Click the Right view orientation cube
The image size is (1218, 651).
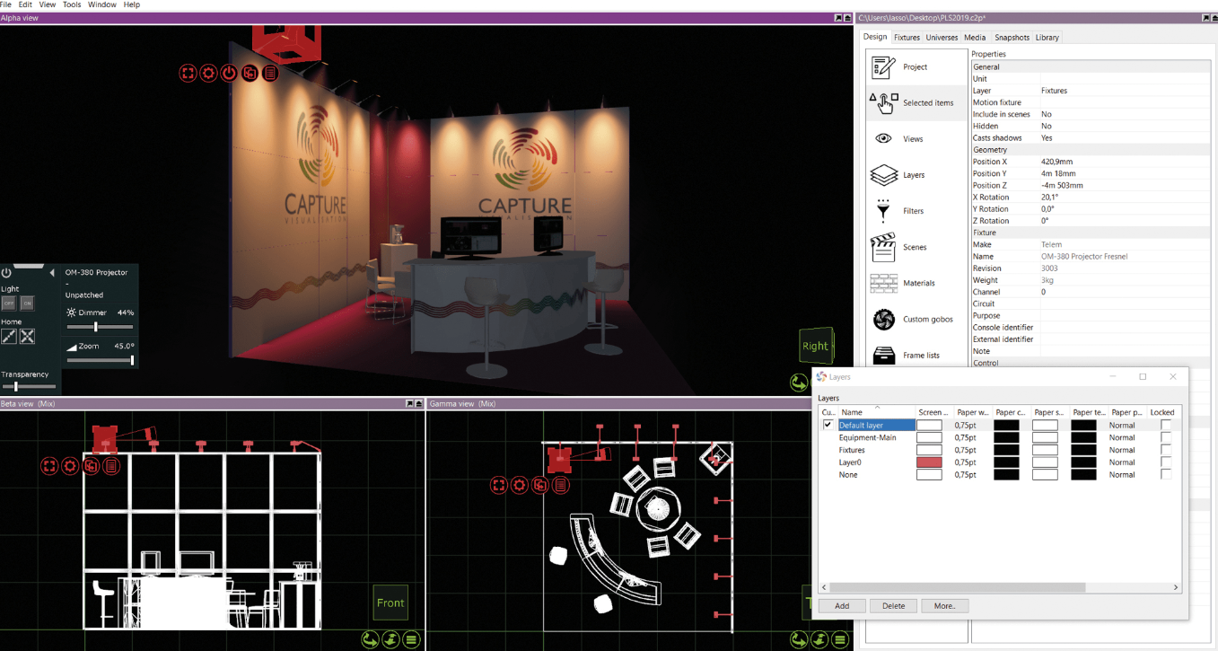pos(815,346)
